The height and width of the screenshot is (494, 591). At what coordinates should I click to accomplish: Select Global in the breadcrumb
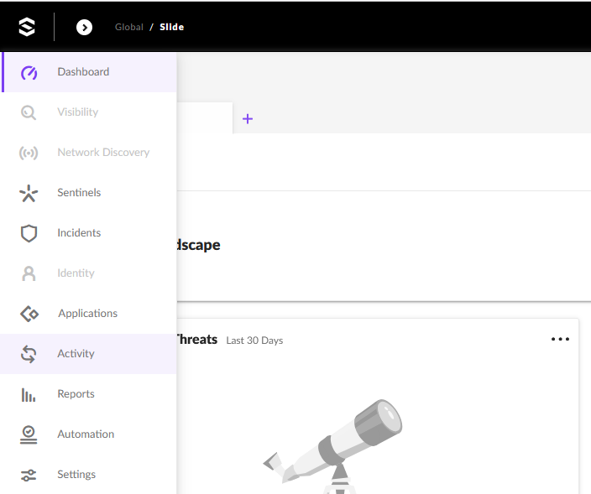tap(129, 27)
